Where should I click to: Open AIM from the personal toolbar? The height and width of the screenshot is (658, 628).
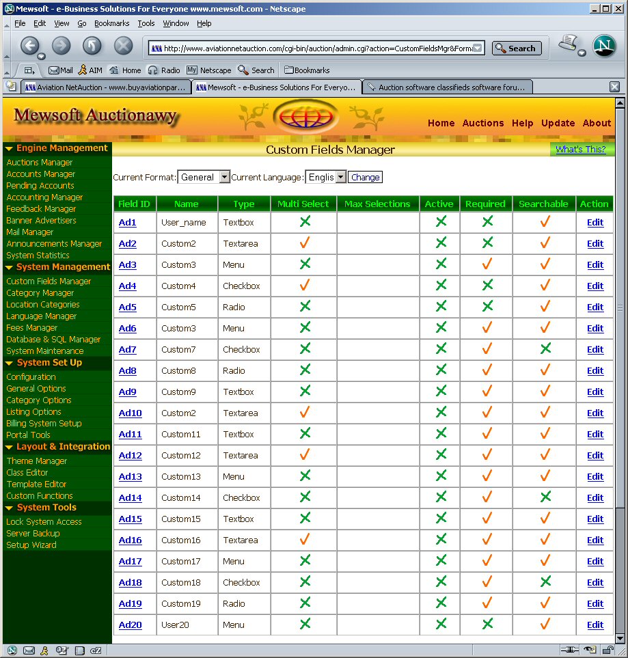pyautogui.click(x=90, y=70)
